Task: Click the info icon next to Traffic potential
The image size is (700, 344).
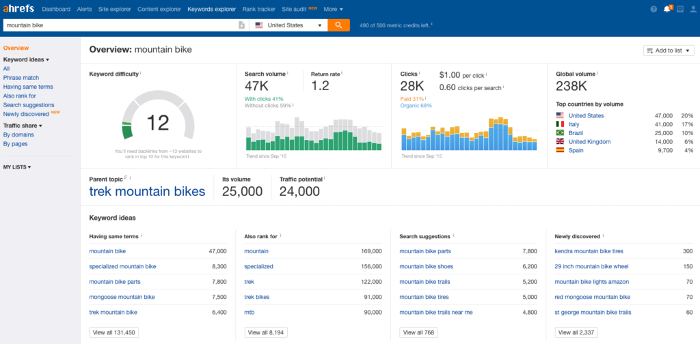Action: click(x=325, y=178)
